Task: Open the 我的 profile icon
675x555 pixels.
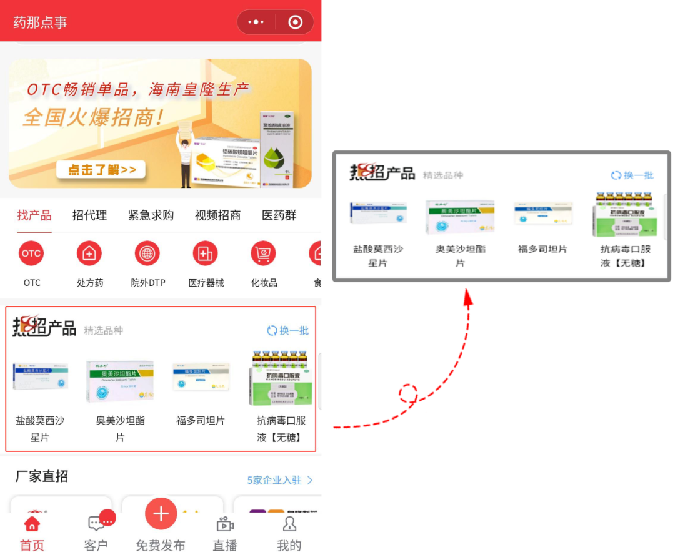Action: [x=289, y=524]
